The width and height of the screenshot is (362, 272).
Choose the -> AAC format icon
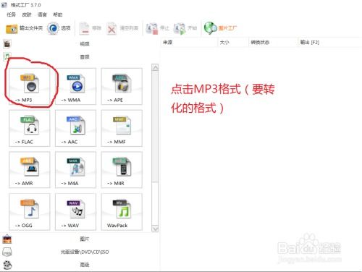point(75,128)
